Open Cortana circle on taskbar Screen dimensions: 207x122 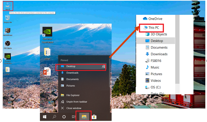(x=64, y=117)
